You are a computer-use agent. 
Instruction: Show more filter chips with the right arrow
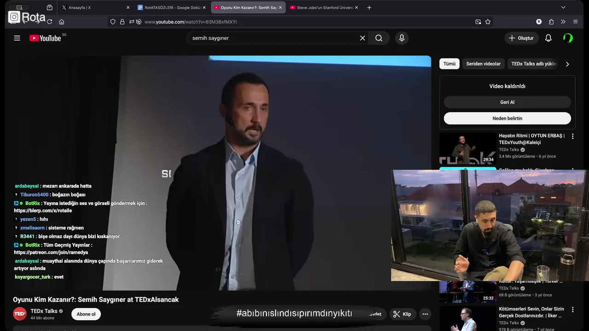(567, 64)
